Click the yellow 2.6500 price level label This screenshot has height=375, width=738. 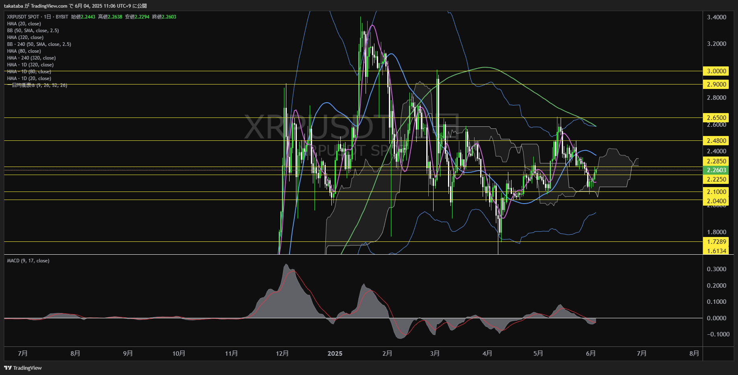(716, 117)
